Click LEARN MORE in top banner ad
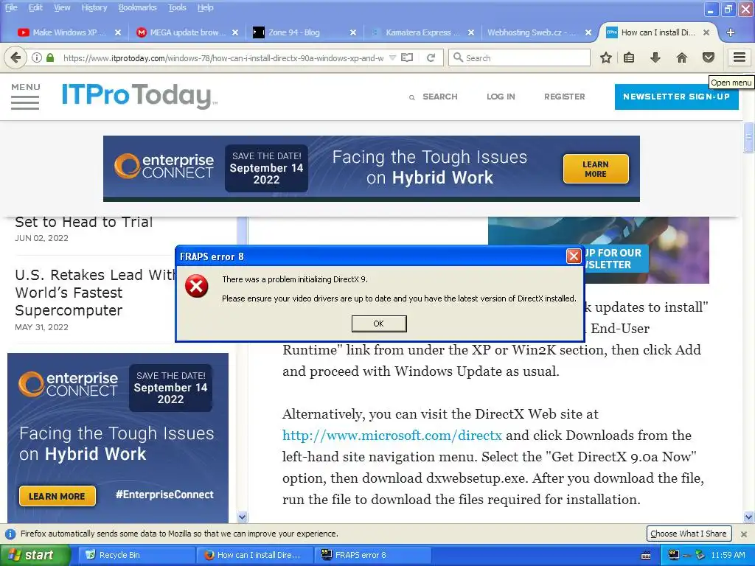Image resolution: width=755 pixels, height=566 pixels. coord(596,169)
